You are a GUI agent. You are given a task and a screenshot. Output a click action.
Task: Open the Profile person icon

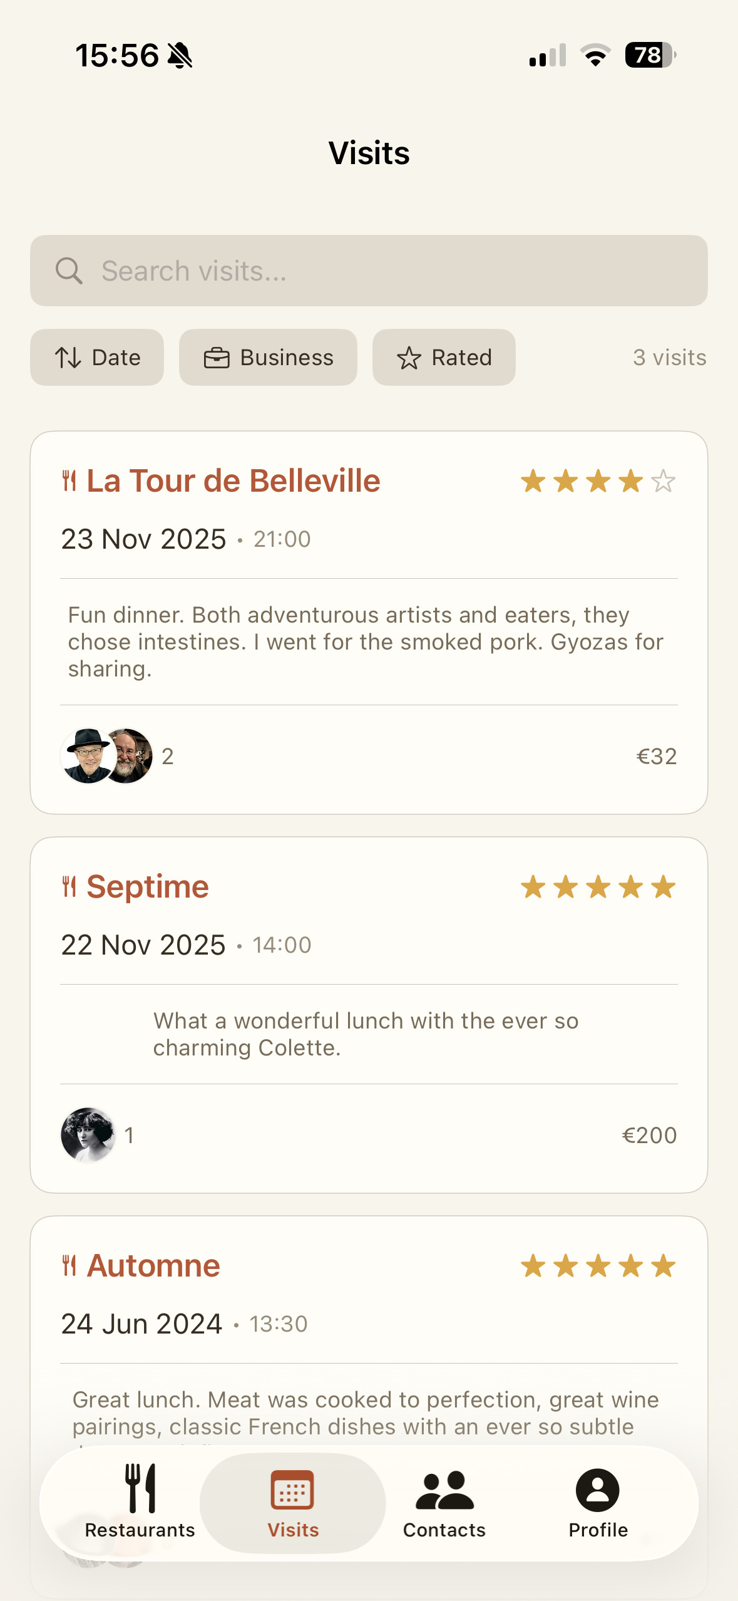(598, 1490)
